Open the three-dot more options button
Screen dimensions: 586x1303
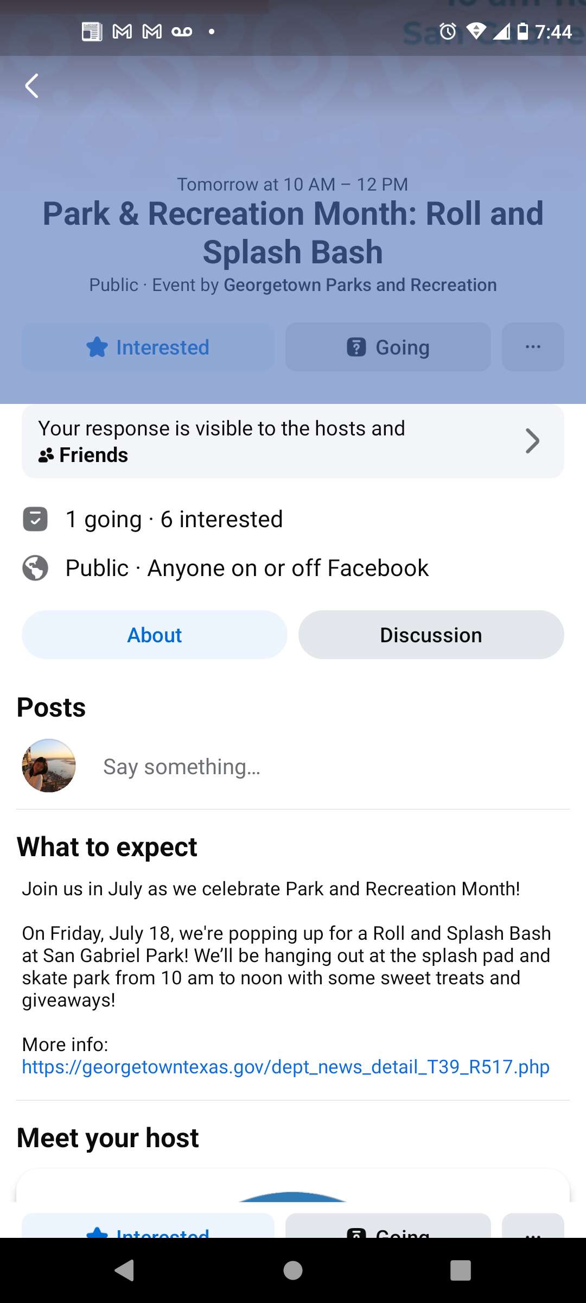tap(533, 347)
